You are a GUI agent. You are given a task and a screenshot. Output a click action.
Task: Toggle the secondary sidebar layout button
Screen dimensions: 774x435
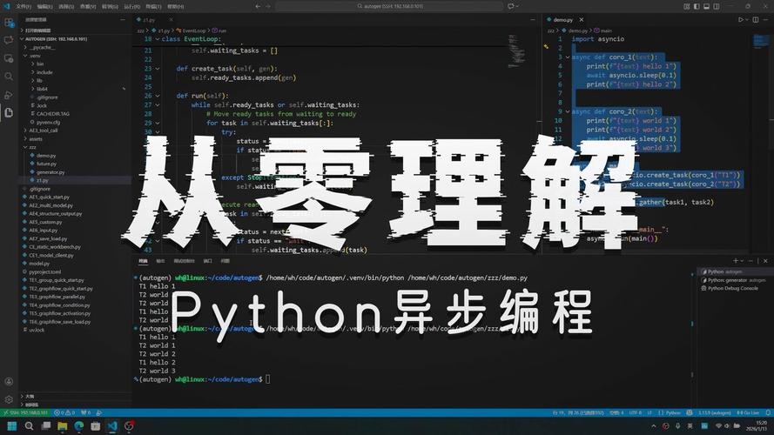[x=717, y=6]
